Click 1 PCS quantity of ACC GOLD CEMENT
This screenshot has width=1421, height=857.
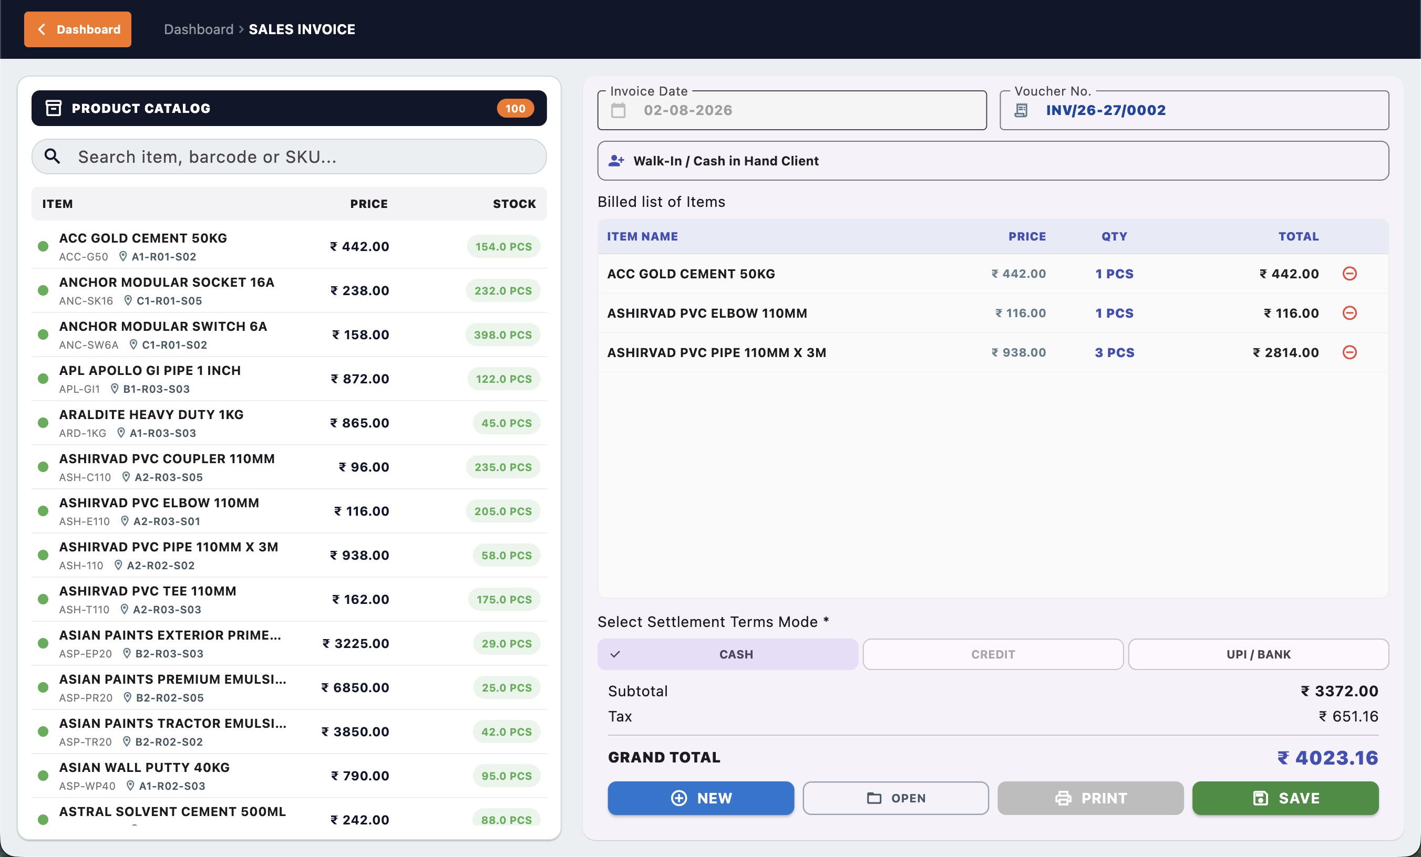click(1114, 274)
